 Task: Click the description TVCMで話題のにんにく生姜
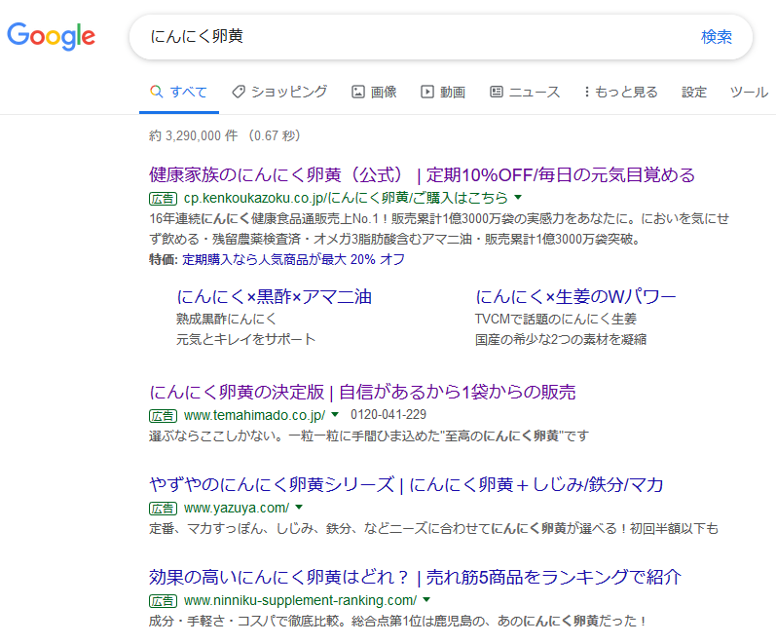pos(556,319)
